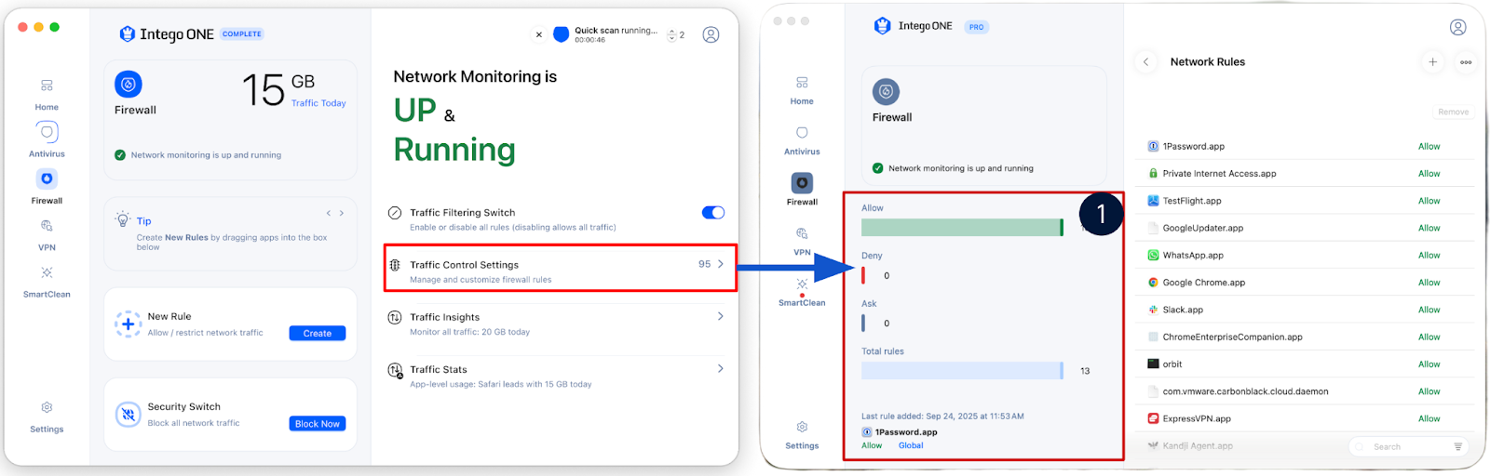Click Create button for New Rule
This screenshot has width=1490, height=476.
[318, 333]
